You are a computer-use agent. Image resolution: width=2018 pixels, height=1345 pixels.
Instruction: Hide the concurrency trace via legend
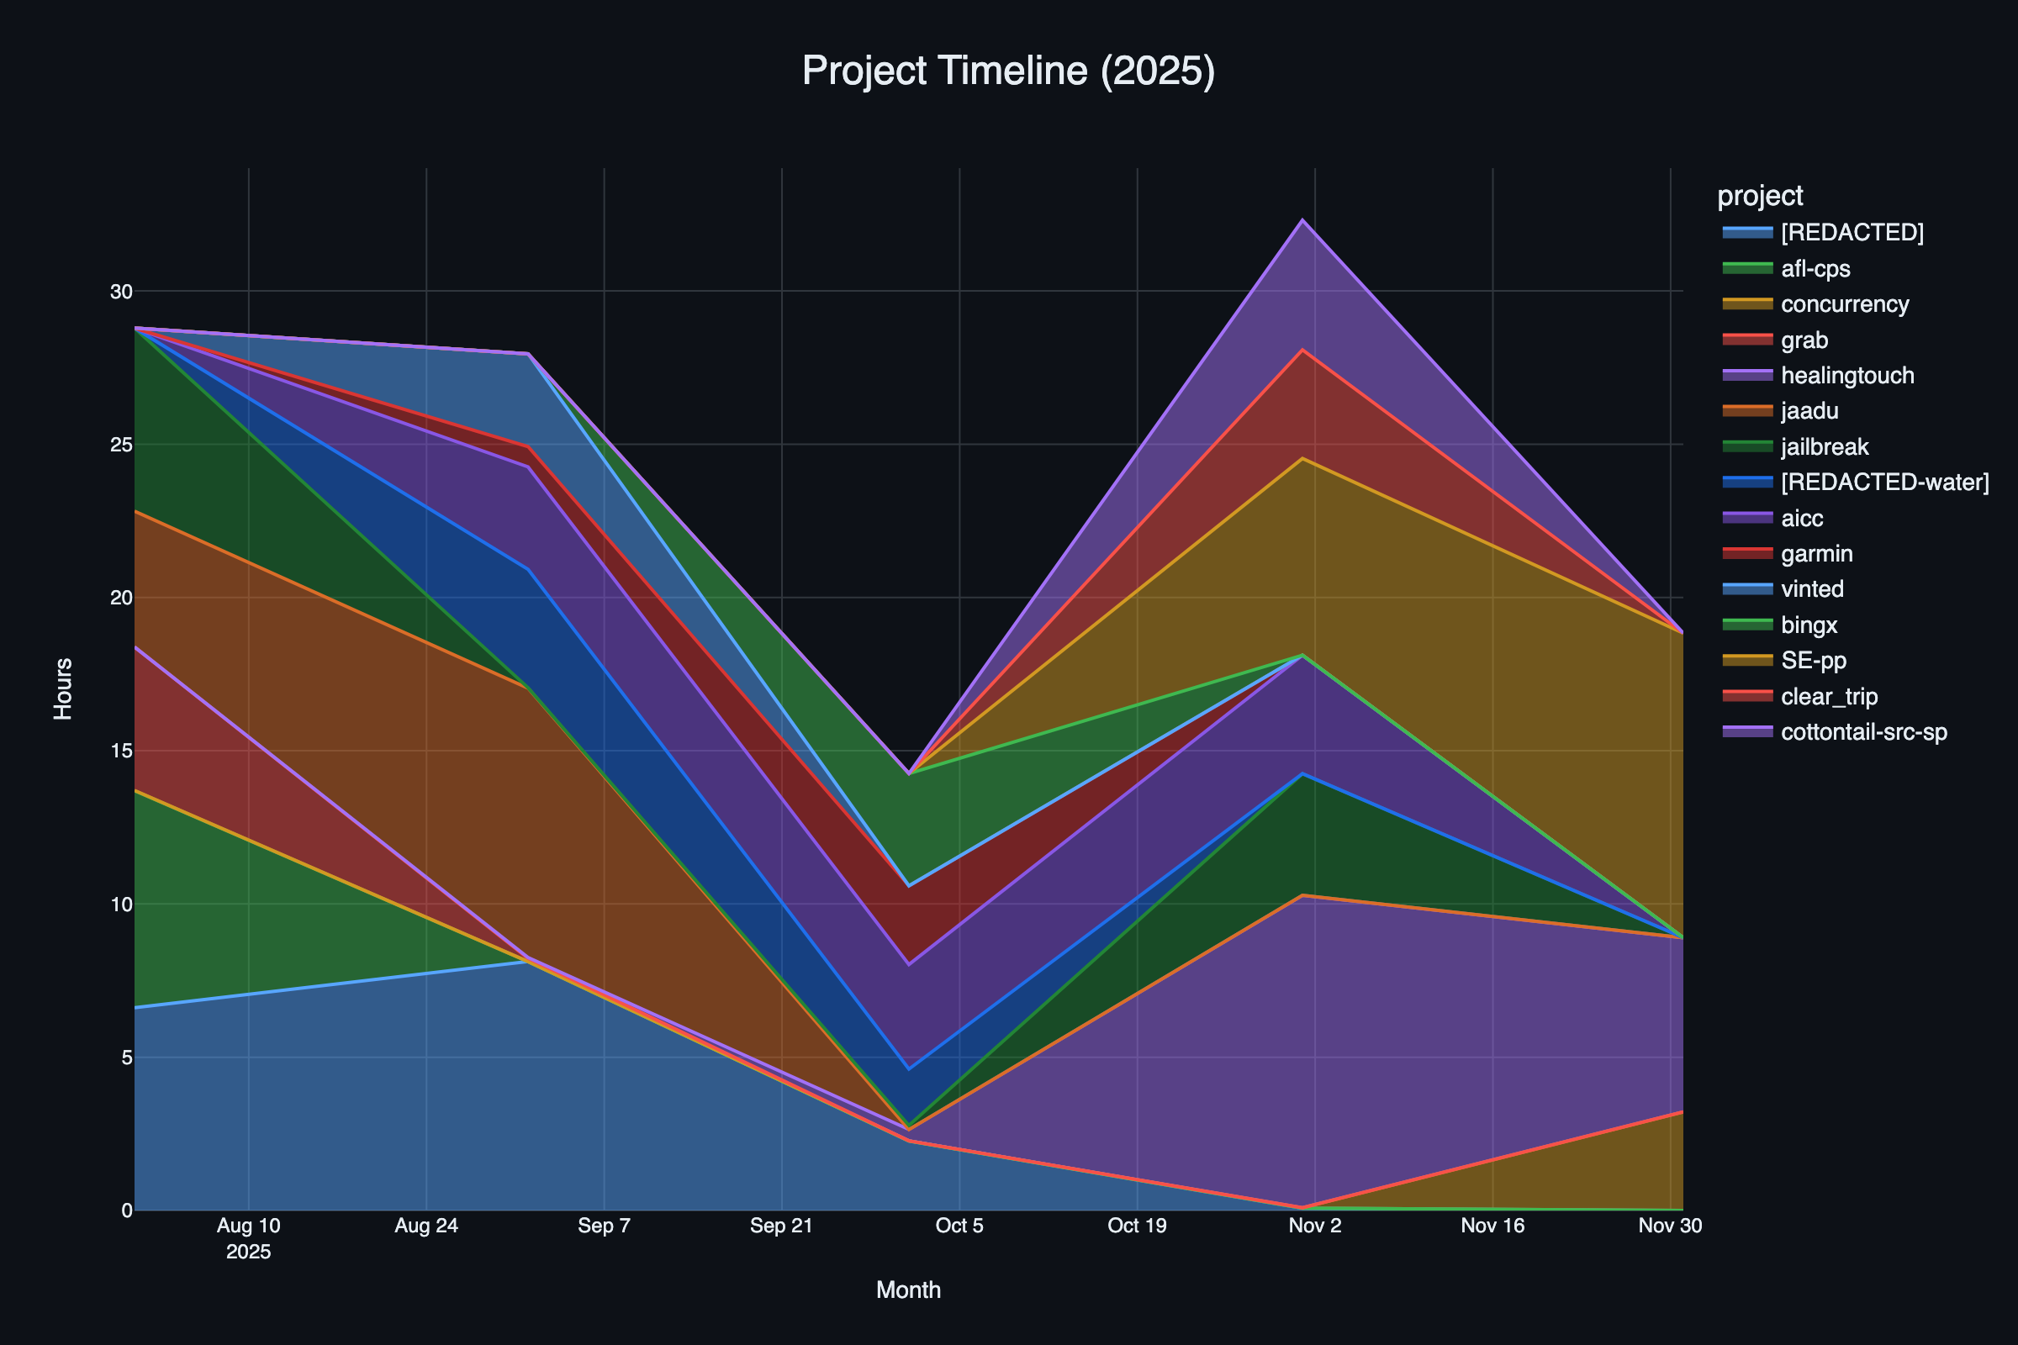(1844, 304)
